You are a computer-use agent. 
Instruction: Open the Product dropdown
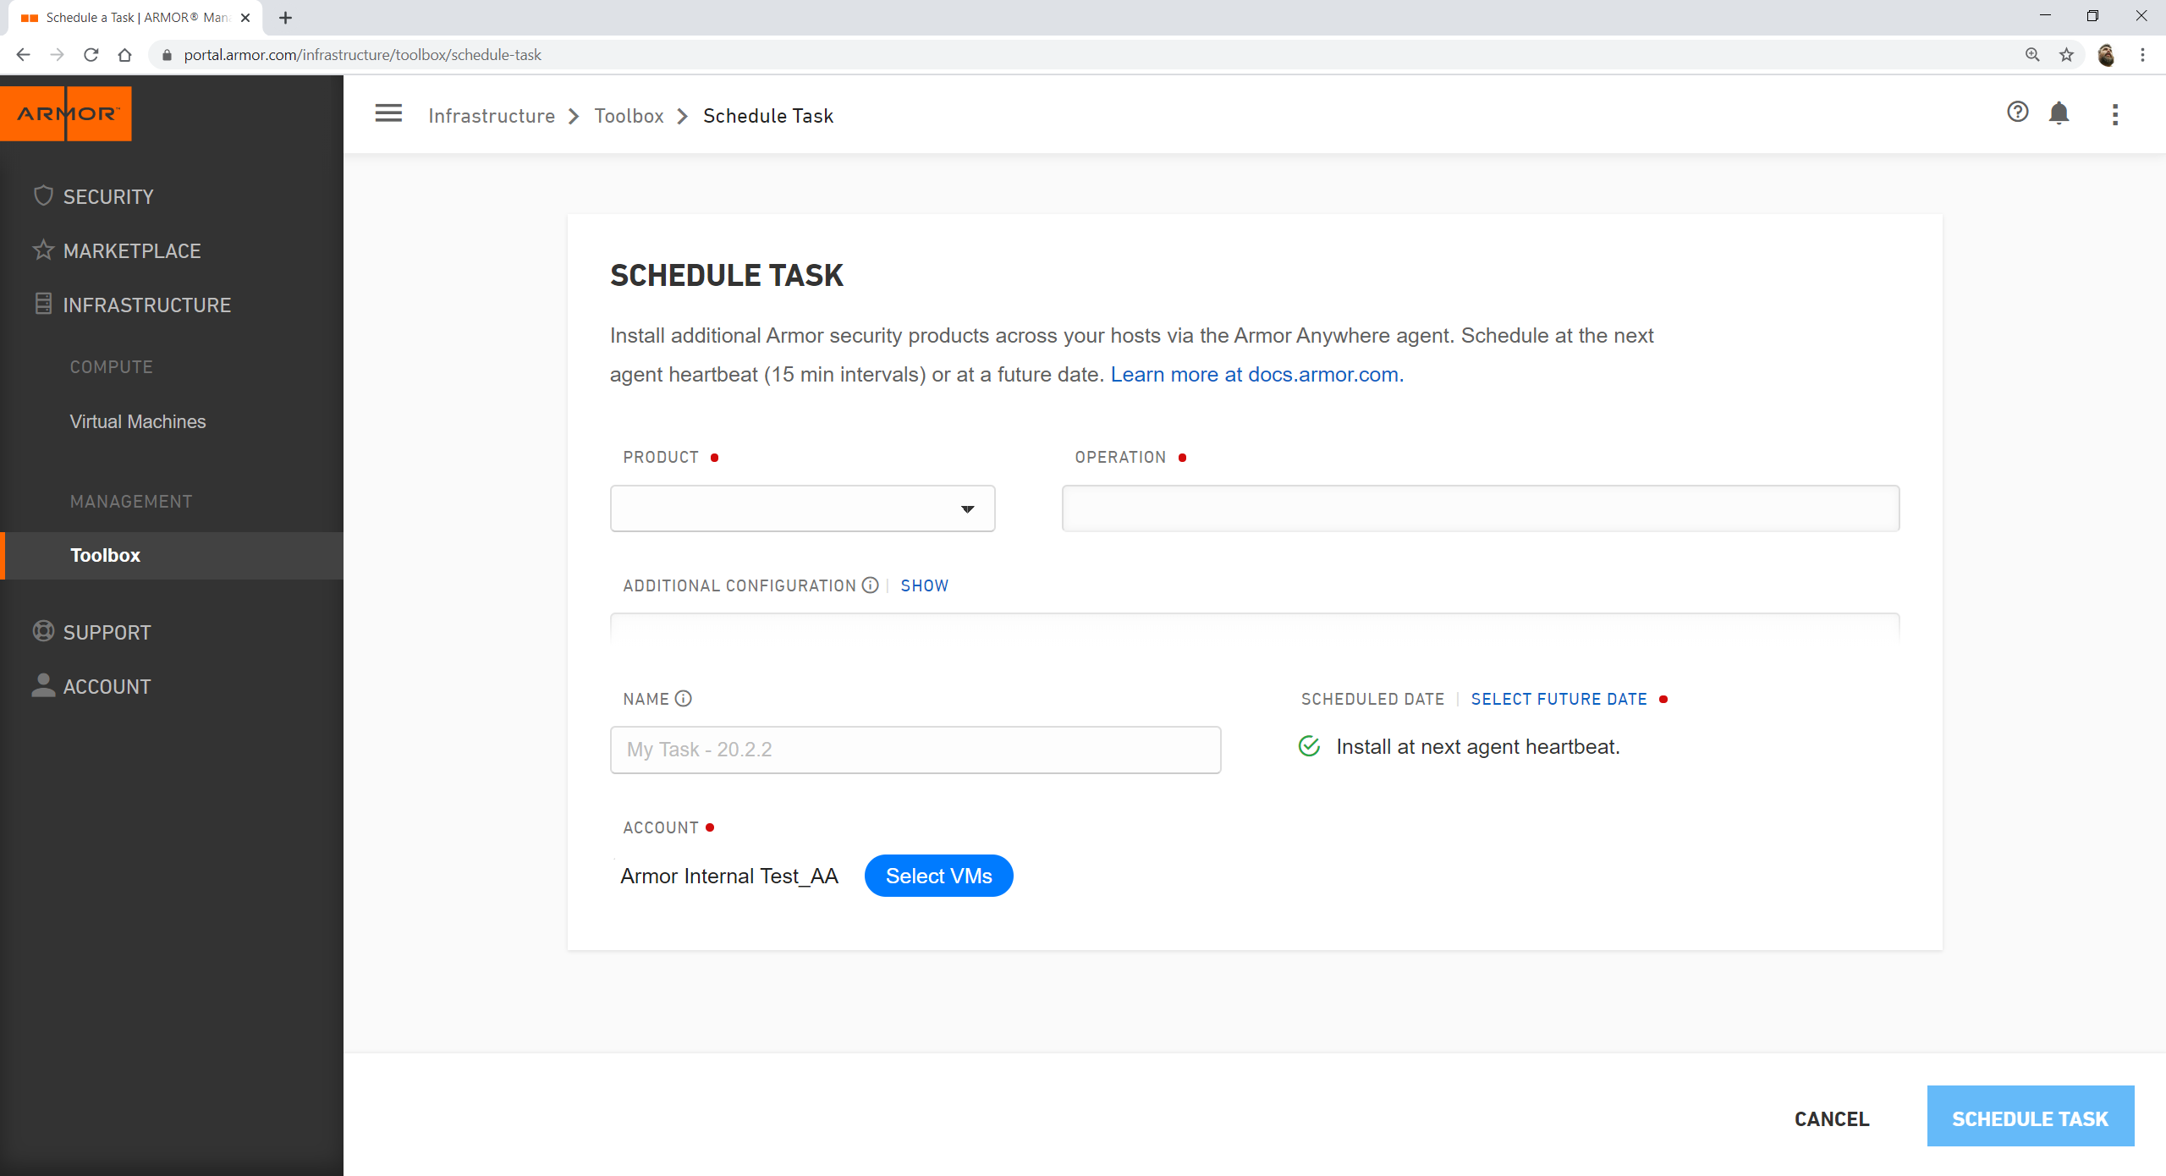coord(802,508)
